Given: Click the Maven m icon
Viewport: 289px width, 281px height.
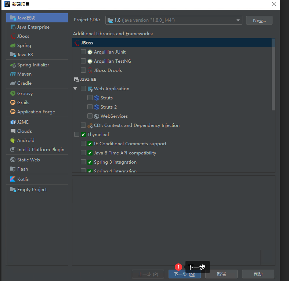Looking at the screenshot, I should [x=13, y=74].
